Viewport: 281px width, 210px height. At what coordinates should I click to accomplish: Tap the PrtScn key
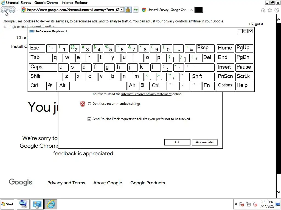pos(226,77)
